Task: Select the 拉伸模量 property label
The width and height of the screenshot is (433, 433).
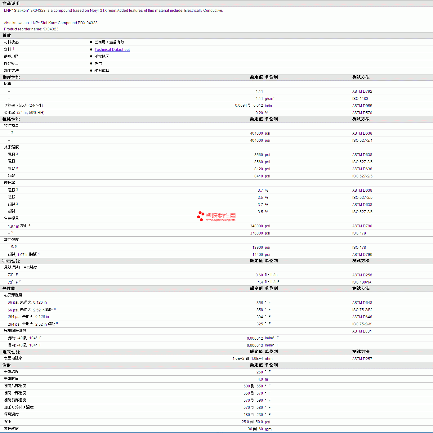Action: click(11, 126)
